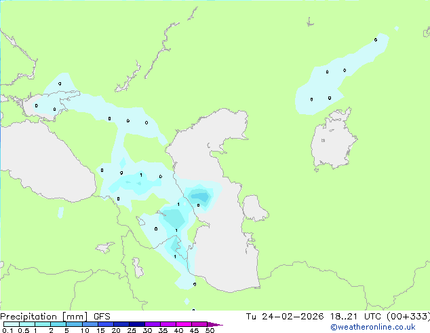Click the "0.5" legend scale value
Screen dimensions: 430x333
tap(24, 330)
